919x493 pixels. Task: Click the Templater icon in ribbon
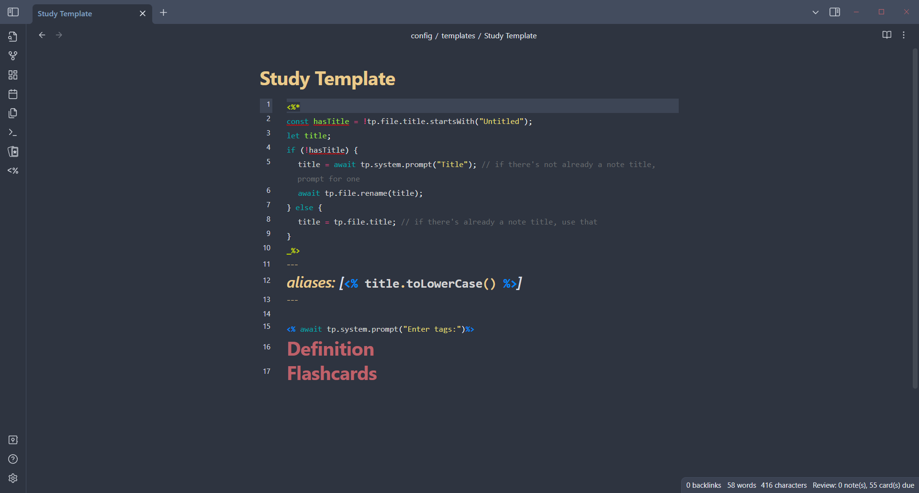[x=13, y=171]
